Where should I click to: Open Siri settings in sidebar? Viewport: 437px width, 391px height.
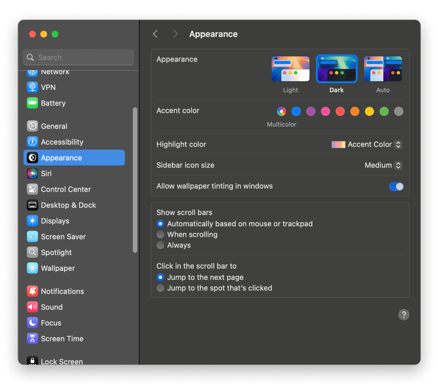(x=74, y=173)
